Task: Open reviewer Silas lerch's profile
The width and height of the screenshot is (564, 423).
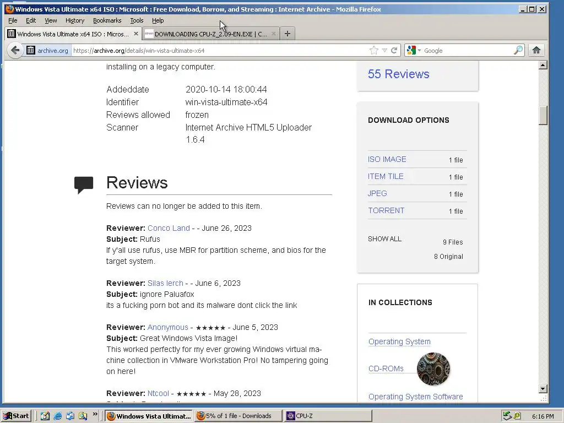Action: 165,283
